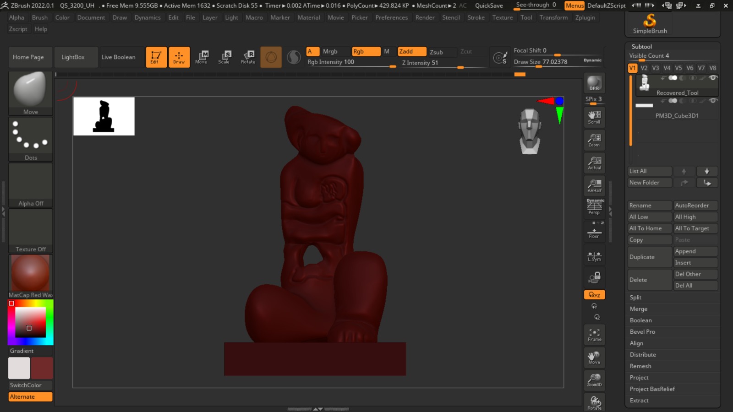The height and width of the screenshot is (412, 733).
Task: Activate Edit mode button
Action: [x=156, y=57]
